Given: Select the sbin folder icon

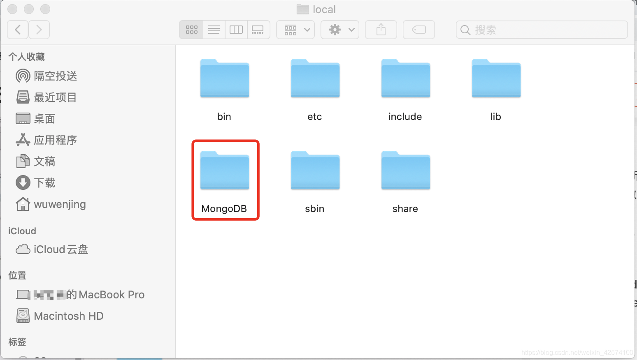Looking at the screenshot, I should coord(315,171).
